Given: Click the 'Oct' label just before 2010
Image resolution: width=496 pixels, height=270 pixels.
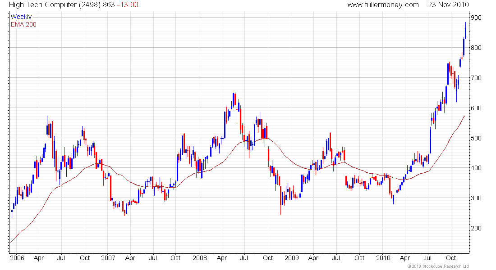Looking at the screenshot, I should 359,258.
